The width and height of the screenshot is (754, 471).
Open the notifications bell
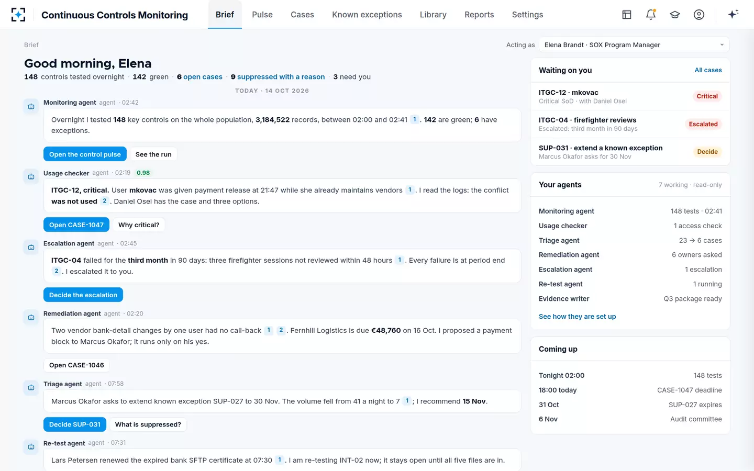(651, 15)
